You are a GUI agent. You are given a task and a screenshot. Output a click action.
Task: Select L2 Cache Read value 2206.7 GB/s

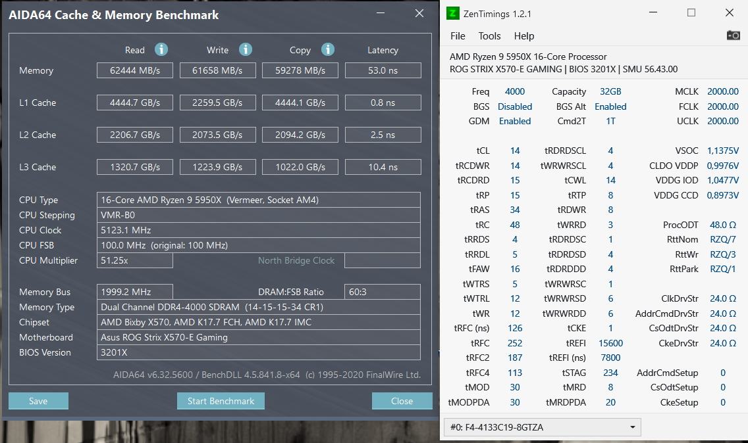(135, 135)
